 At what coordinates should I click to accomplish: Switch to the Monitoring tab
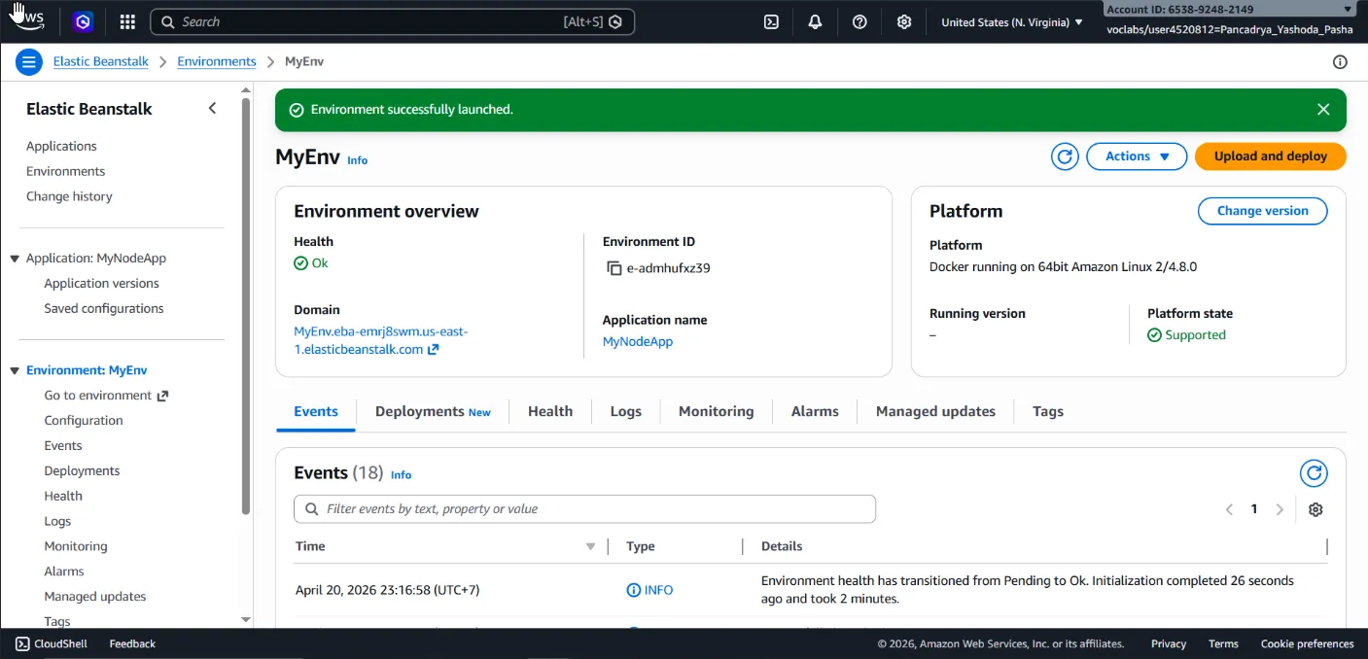(717, 412)
